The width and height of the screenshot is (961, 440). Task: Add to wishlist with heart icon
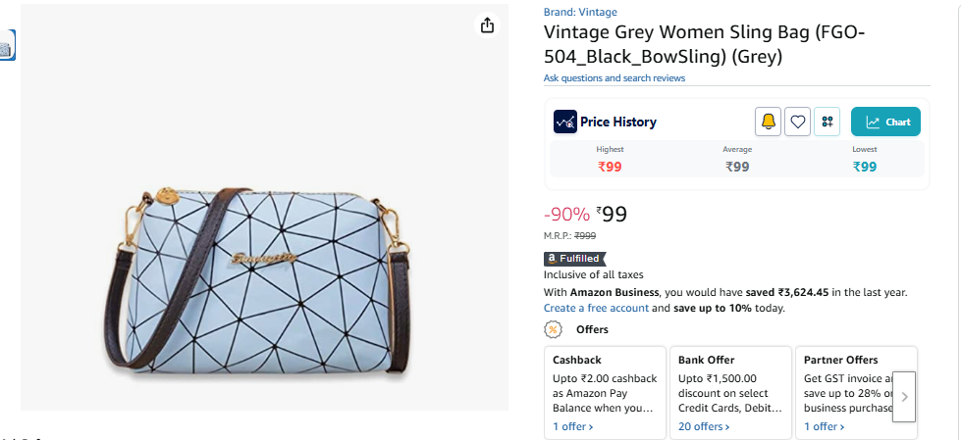point(797,122)
